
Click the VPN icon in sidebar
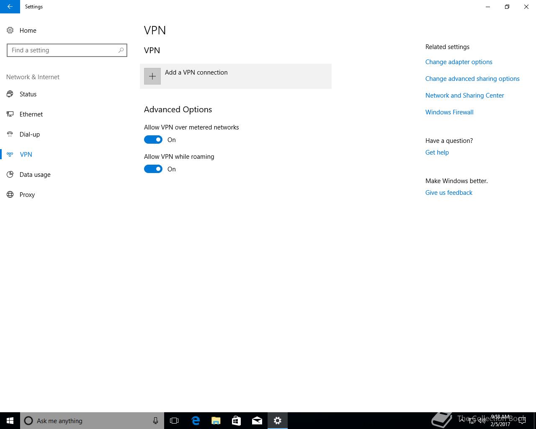click(x=10, y=154)
